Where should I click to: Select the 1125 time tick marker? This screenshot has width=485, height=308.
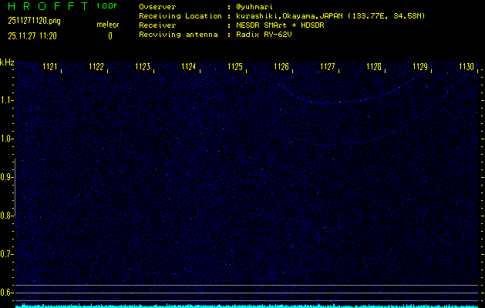coord(235,67)
